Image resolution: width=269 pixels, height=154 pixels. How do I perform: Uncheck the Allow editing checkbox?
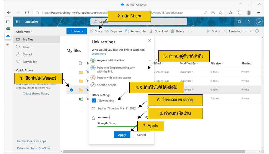click(94, 101)
